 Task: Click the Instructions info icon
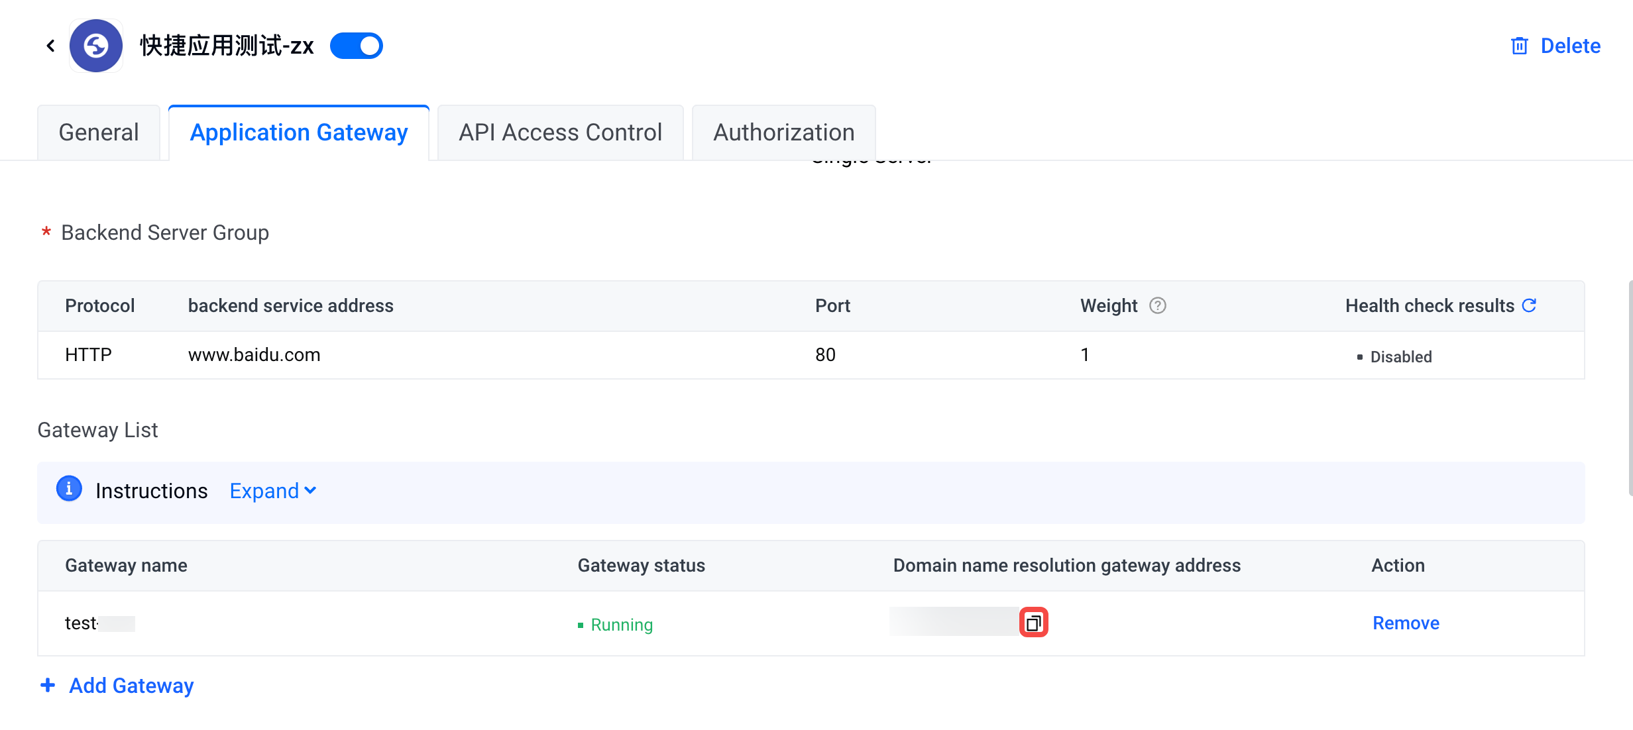[69, 490]
